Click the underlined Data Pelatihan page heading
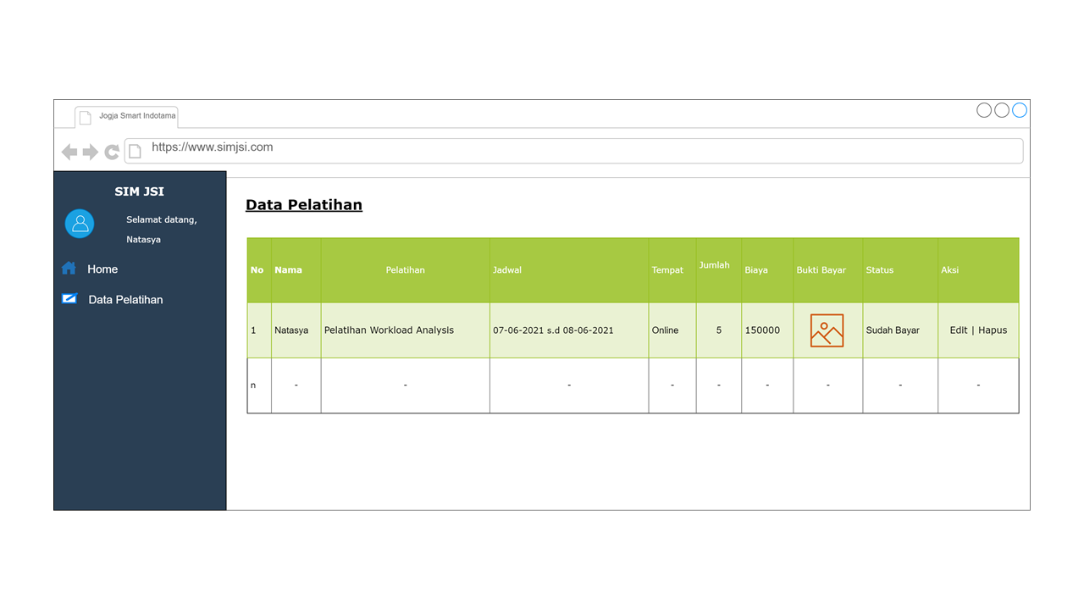The width and height of the screenshot is (1084, 610). (303, 205)
